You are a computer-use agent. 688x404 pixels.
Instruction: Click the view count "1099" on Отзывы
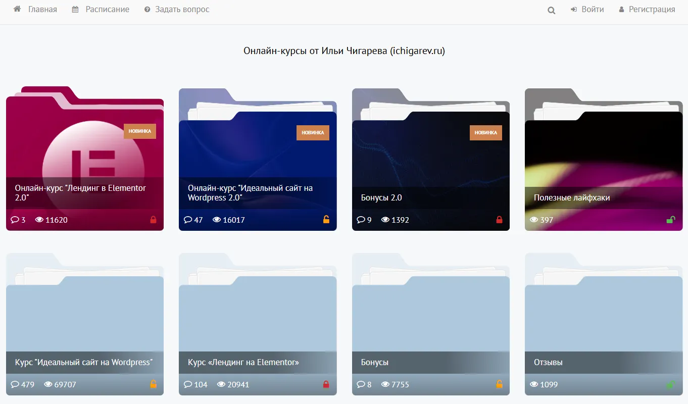pos(549,384)
